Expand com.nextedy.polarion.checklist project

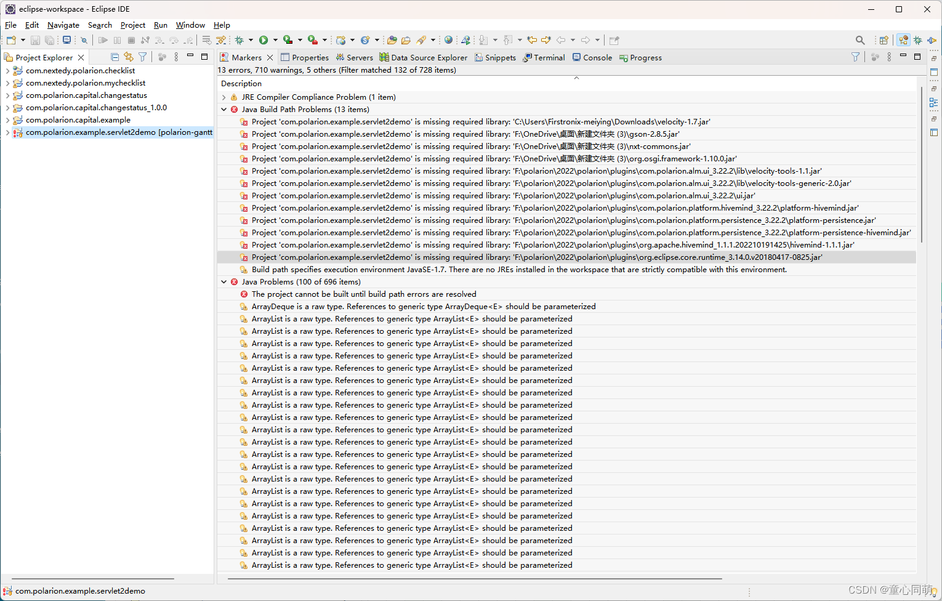[x=7, y=71]
